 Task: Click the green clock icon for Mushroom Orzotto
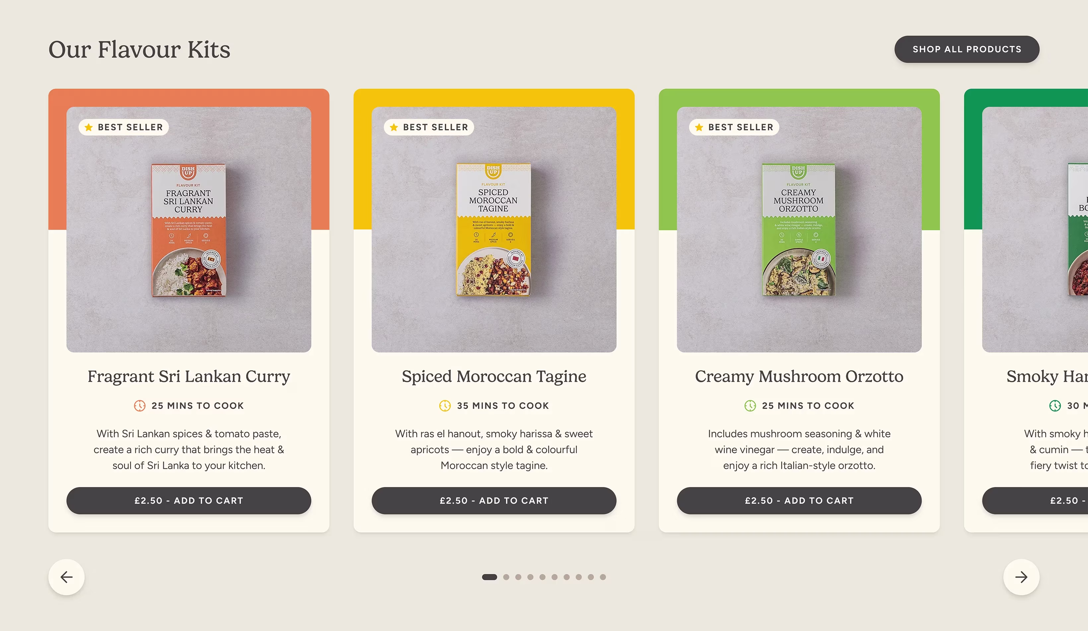coord(750,405)
